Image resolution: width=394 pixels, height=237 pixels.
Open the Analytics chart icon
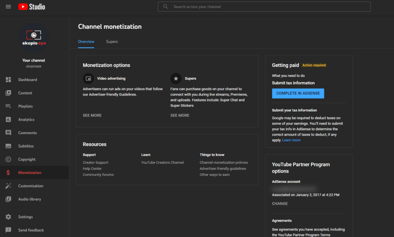[8, 119]
